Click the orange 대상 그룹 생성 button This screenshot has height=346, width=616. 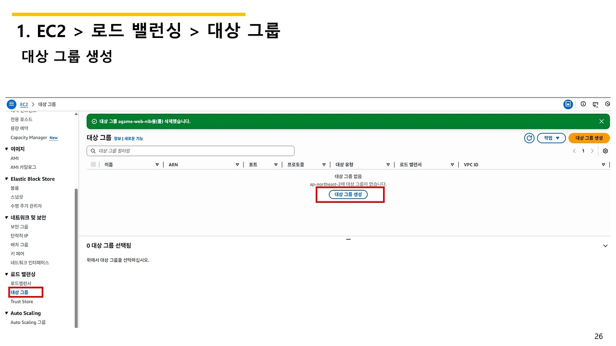tap(589, 138)
